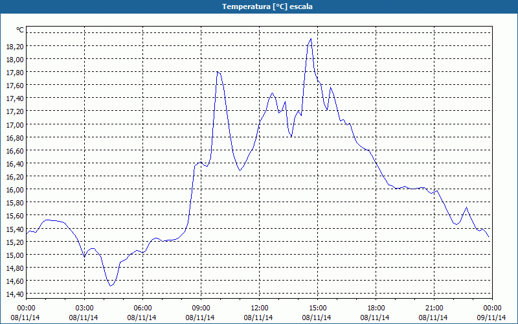
Task: Click the 21:00 time axis label
Action: [x=434, y=308]
